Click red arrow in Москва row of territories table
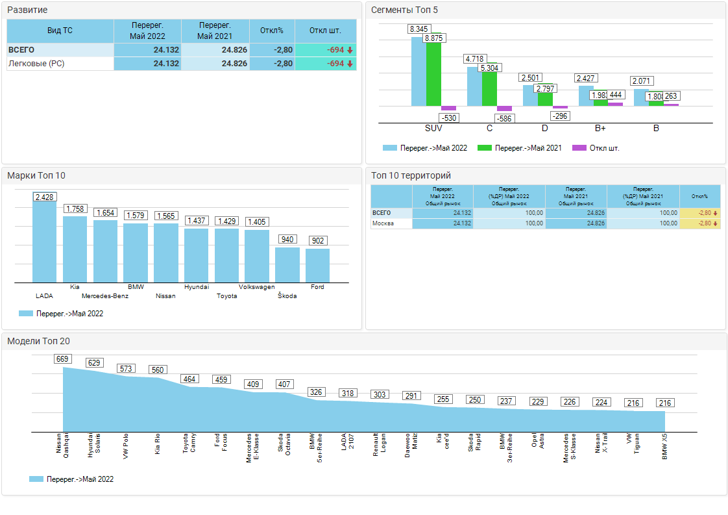This screenshot has height=515, width=728. coord(715,223)
